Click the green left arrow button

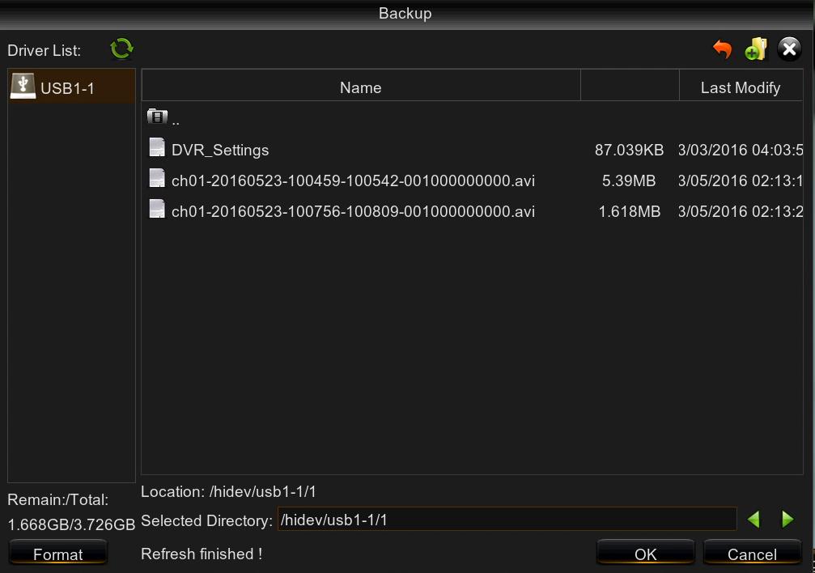[753, 519]
